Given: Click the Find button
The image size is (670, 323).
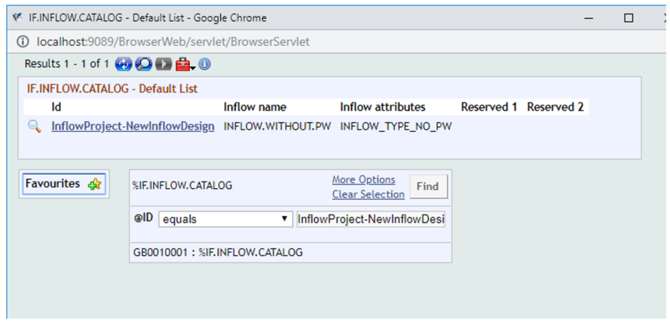Looking at the screenshot, I should click(428, 187).
